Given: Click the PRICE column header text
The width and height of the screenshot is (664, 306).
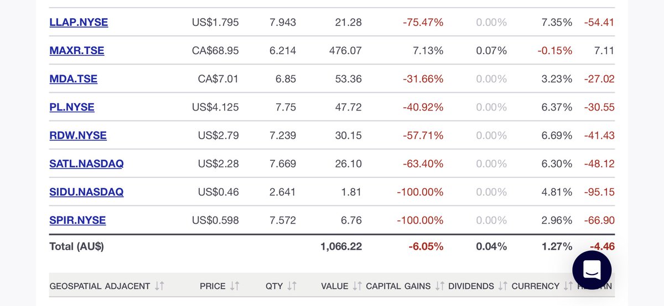Looking at the screenshot, I should click(x=212, y=286).
